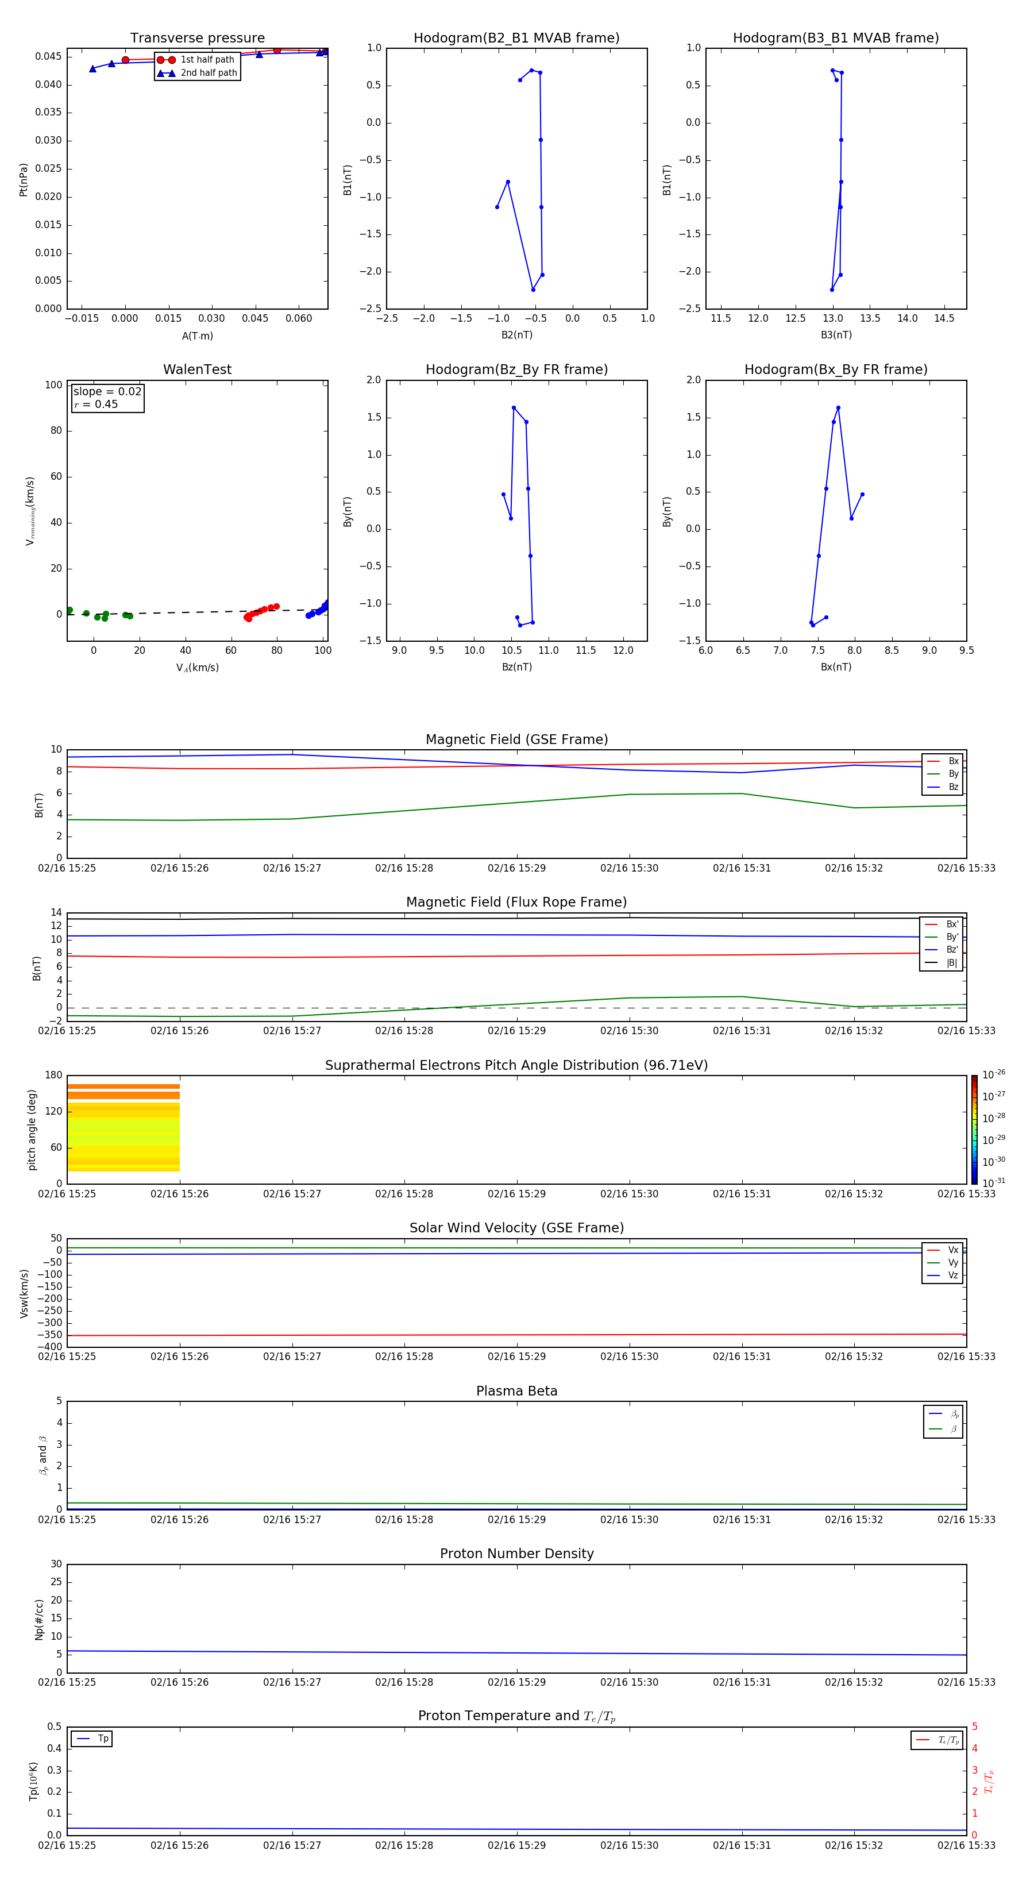
Task: Click the Bx legend entry in GSE magnetic field plot
Action: 943,761
